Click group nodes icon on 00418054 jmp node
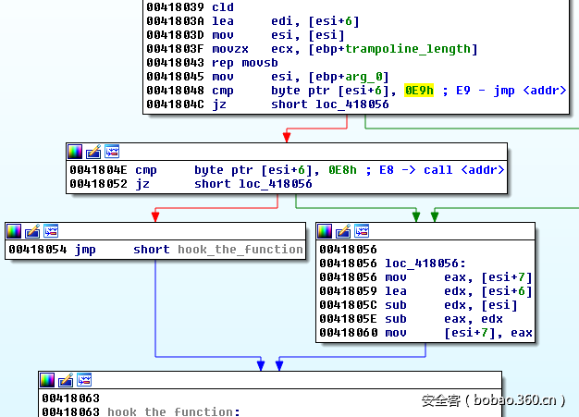This screenshot has width=579, height=417. (x=51, y=230)
